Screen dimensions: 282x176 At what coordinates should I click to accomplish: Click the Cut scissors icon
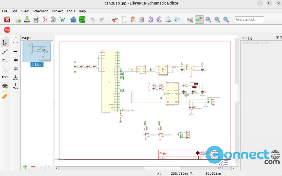point(115,20)
